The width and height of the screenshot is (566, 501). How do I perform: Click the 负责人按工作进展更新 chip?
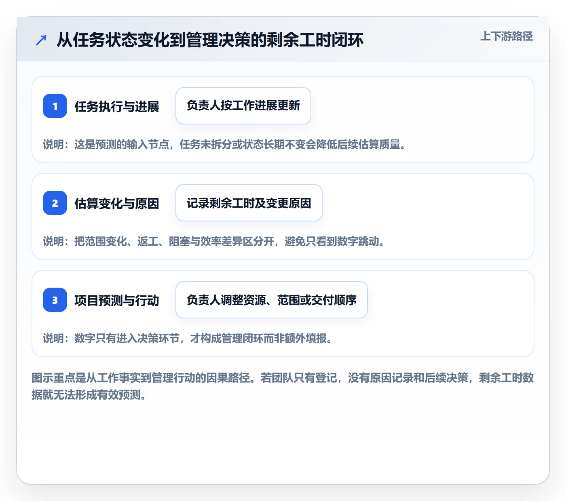243,106
